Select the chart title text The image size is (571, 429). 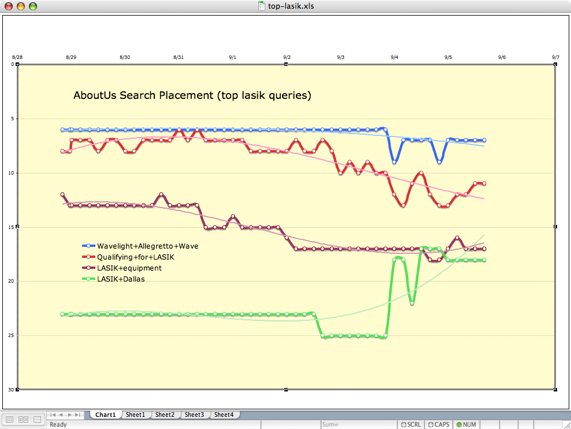tap(192, 95)
